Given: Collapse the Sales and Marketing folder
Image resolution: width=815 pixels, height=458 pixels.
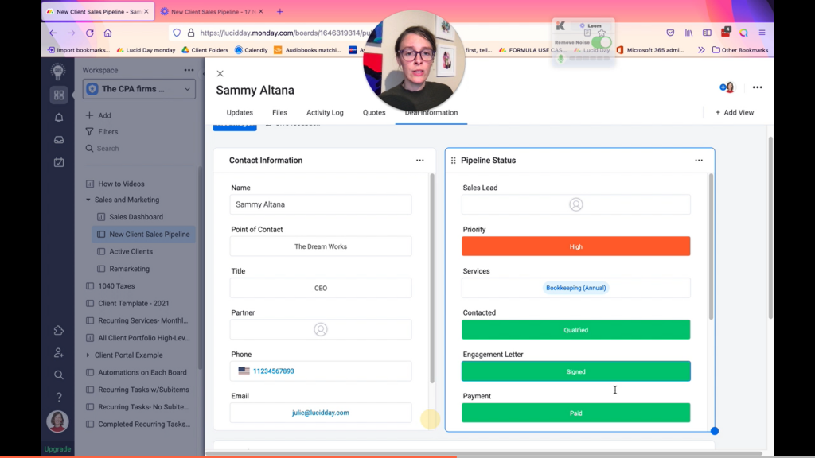Looking at the screenshot, I should [88, 200].
